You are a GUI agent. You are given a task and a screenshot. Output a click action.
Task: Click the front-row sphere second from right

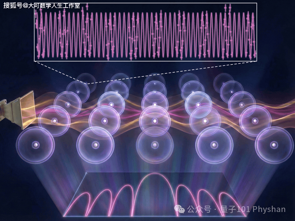click(x=214, y=145)
